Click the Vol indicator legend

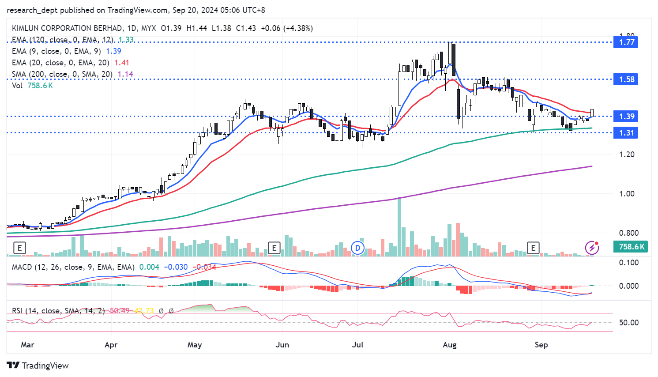click(17, 86)
